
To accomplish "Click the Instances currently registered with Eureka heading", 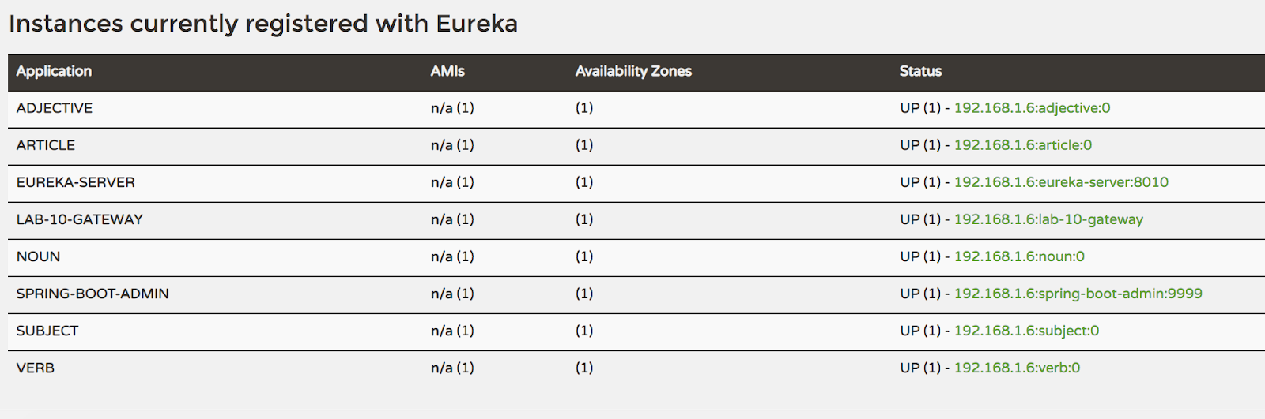I will (263, 24).
